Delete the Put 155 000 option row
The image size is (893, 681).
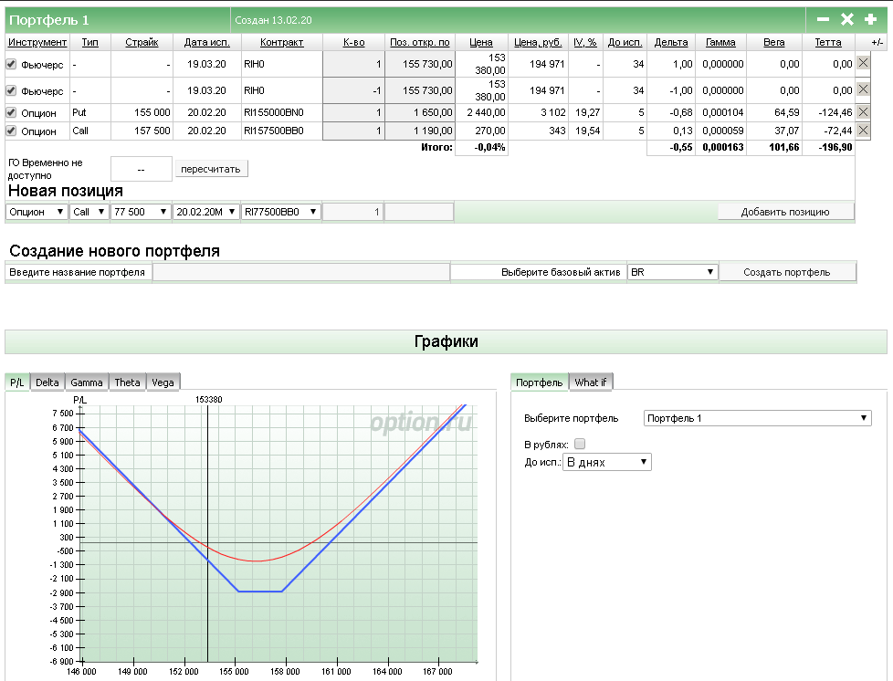click(863, 112)
